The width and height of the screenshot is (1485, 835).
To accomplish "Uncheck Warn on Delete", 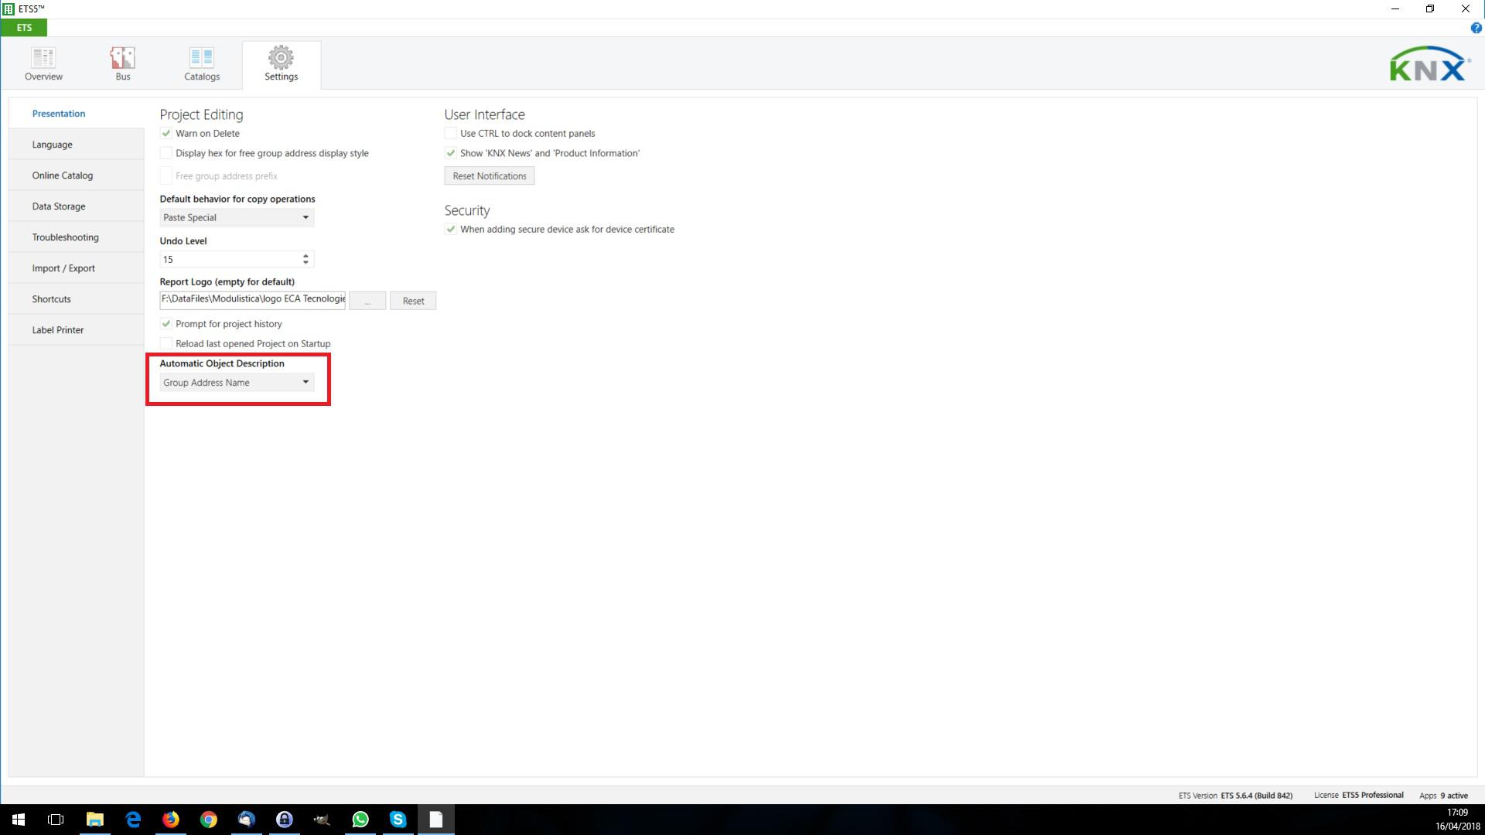I will coord(166,133).
